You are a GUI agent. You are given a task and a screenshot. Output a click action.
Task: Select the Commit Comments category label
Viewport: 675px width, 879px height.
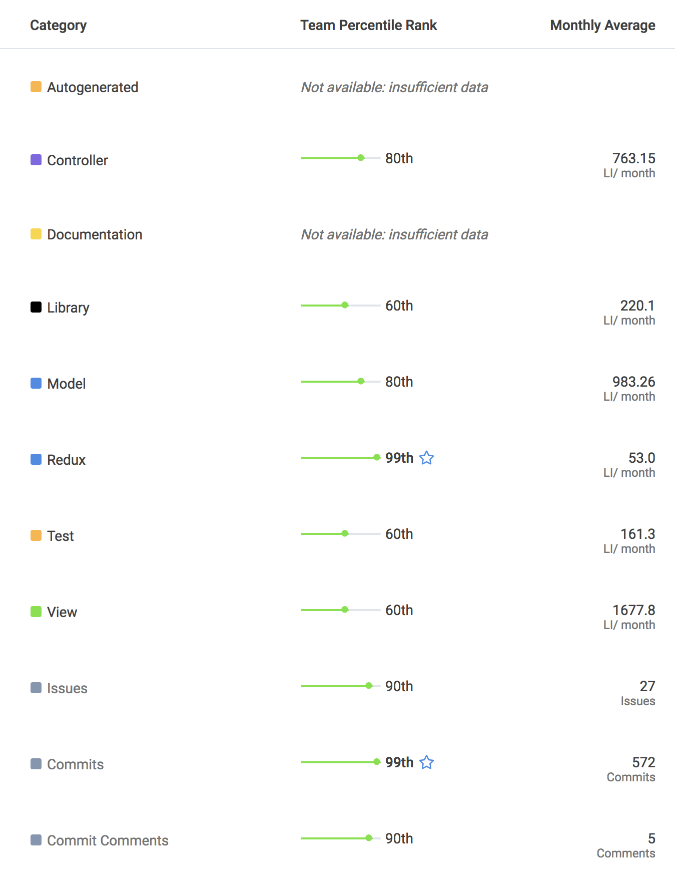(108, 840)
